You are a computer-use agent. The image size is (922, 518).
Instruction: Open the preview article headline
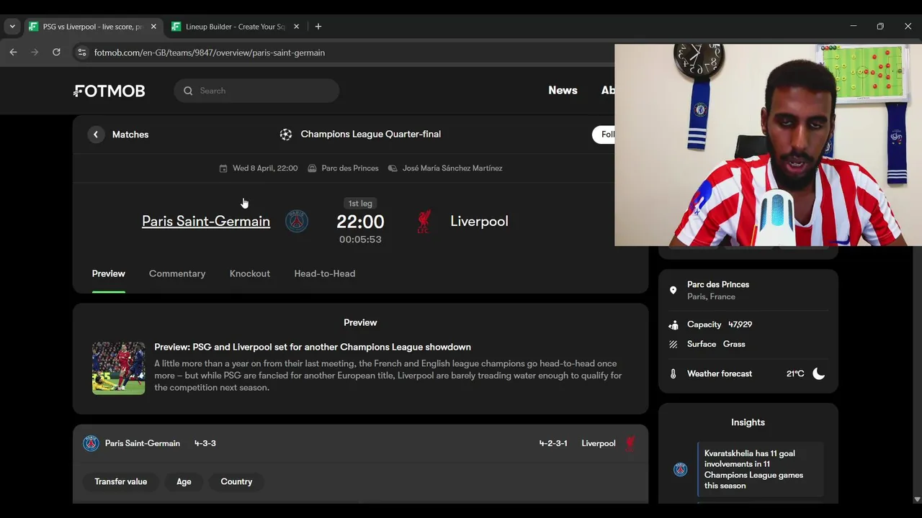(313, 347)
